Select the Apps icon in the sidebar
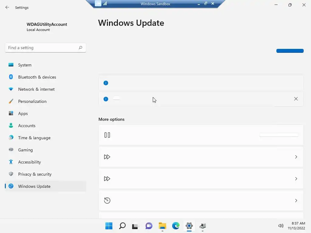The image size is (311, 233). tap(11, 113)
